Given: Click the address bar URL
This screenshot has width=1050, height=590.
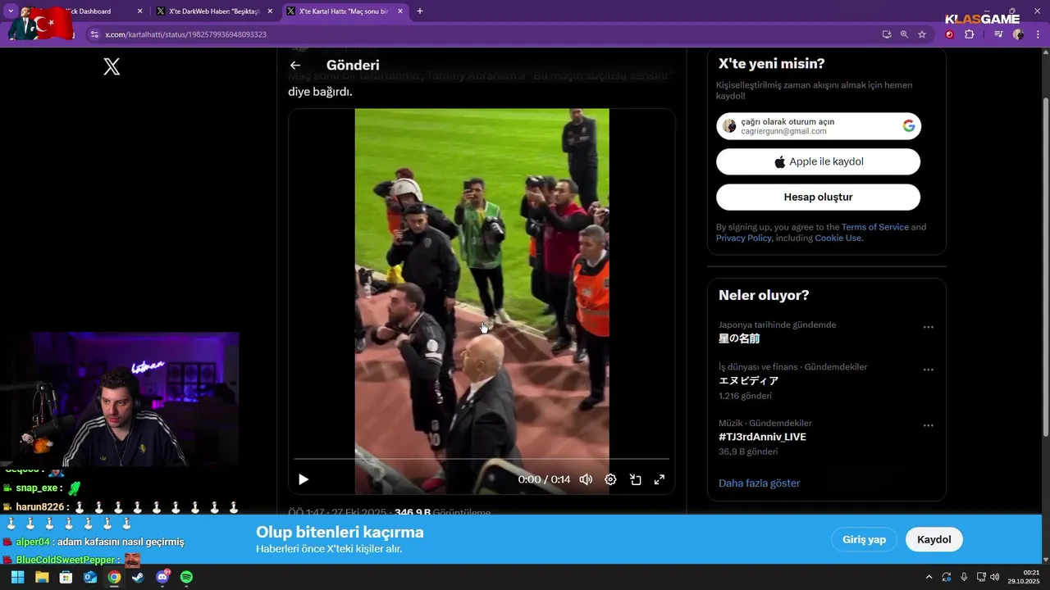Looking at the screenshot, I should (x=185, y=34).
